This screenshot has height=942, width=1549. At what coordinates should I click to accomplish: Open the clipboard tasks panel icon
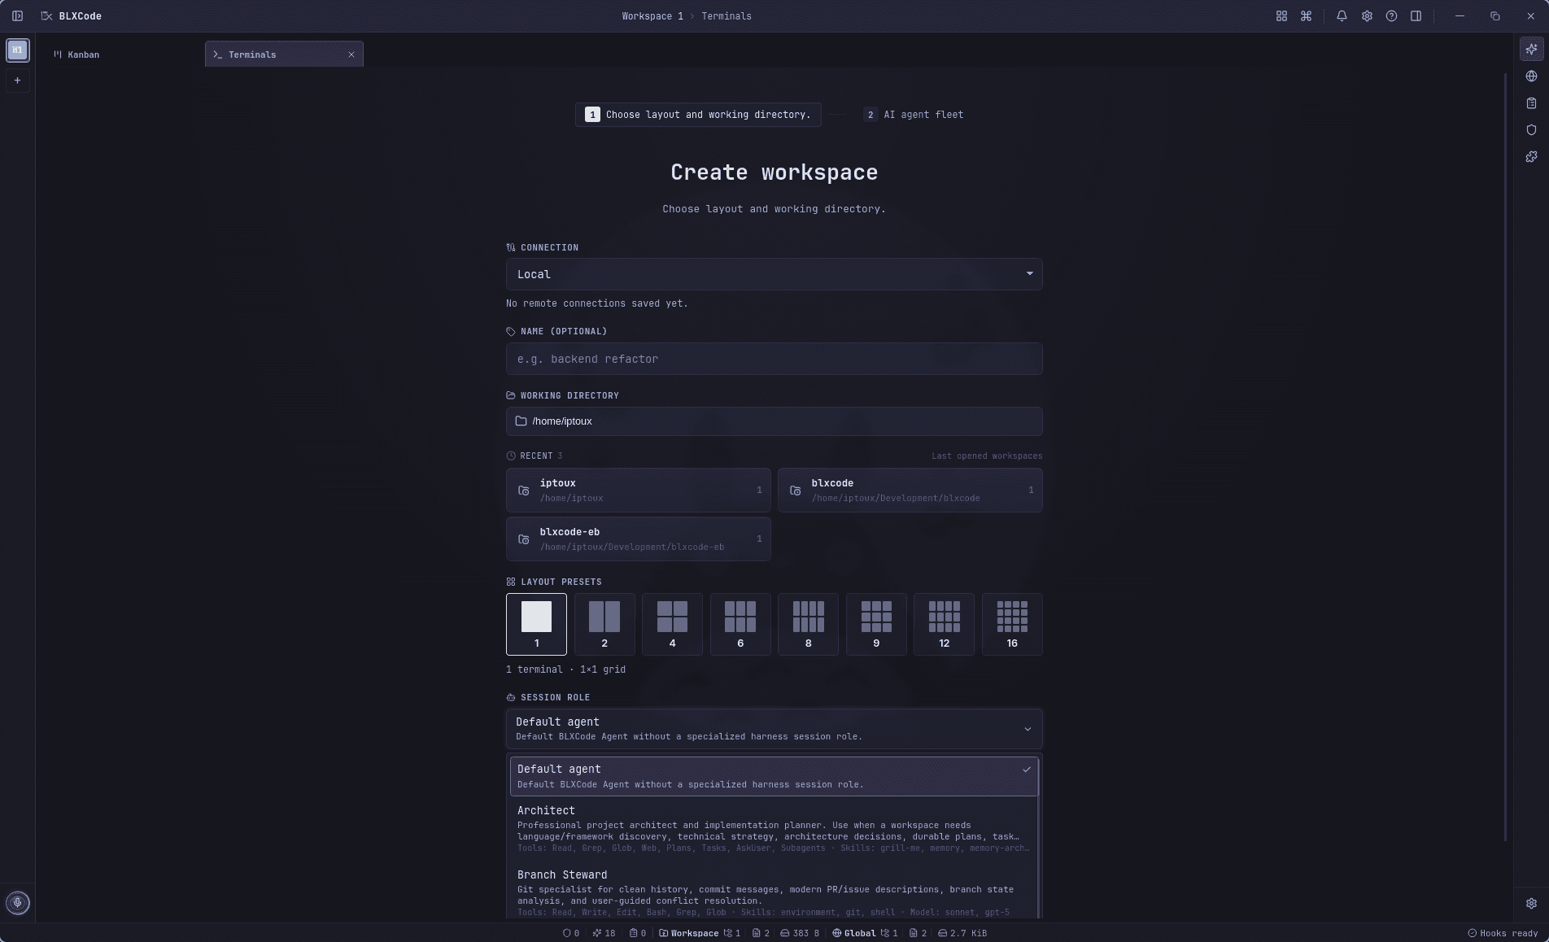[x=1531, y=103]
